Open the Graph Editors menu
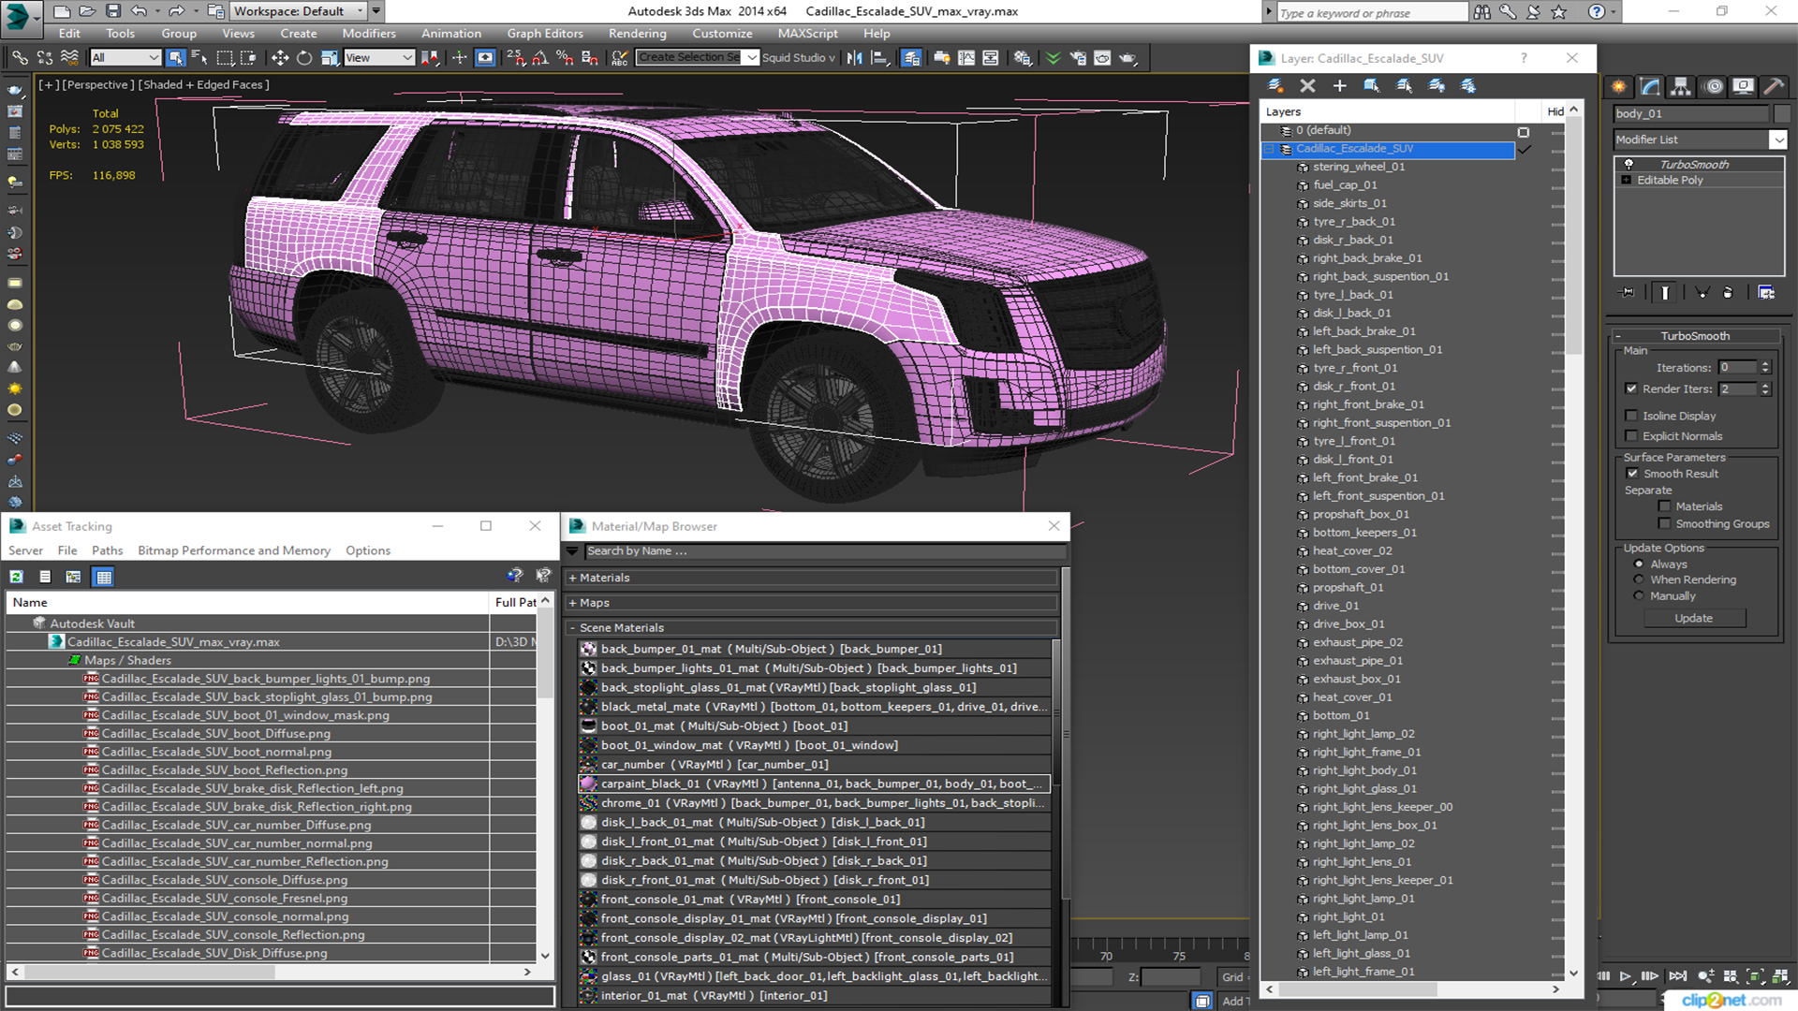Screen dimensions: 1798x1011 coord(545,34)
